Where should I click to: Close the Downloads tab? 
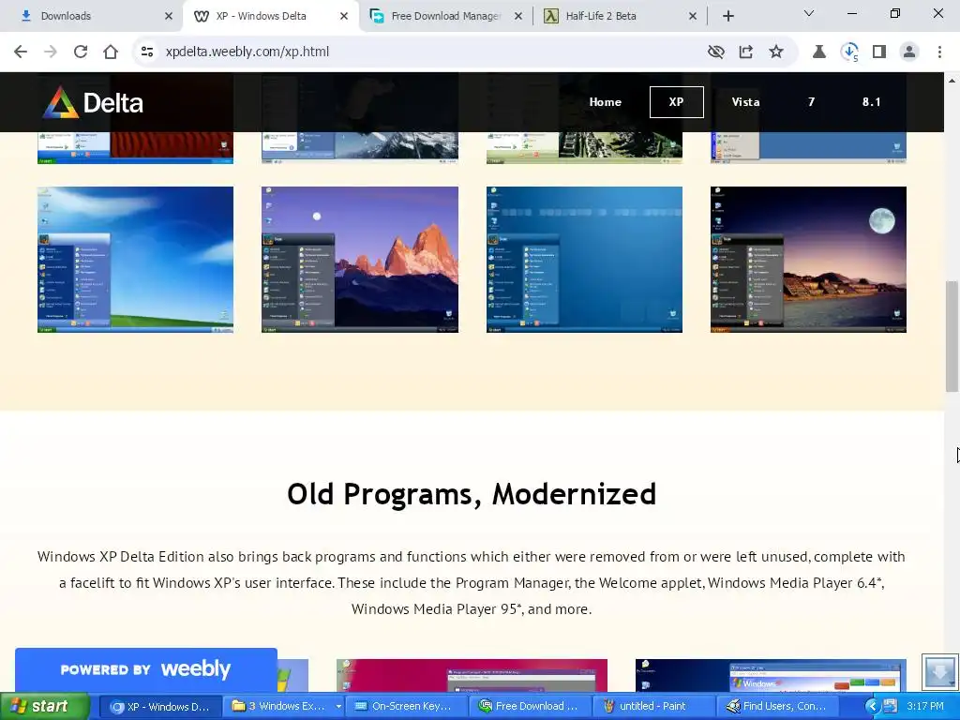(x=169, y=16)
